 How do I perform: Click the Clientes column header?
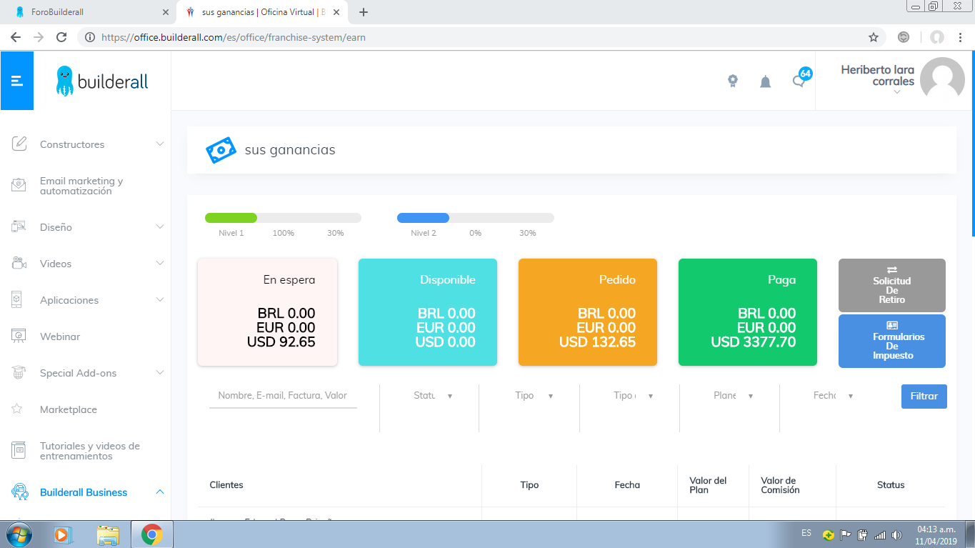tap(226, 485)
